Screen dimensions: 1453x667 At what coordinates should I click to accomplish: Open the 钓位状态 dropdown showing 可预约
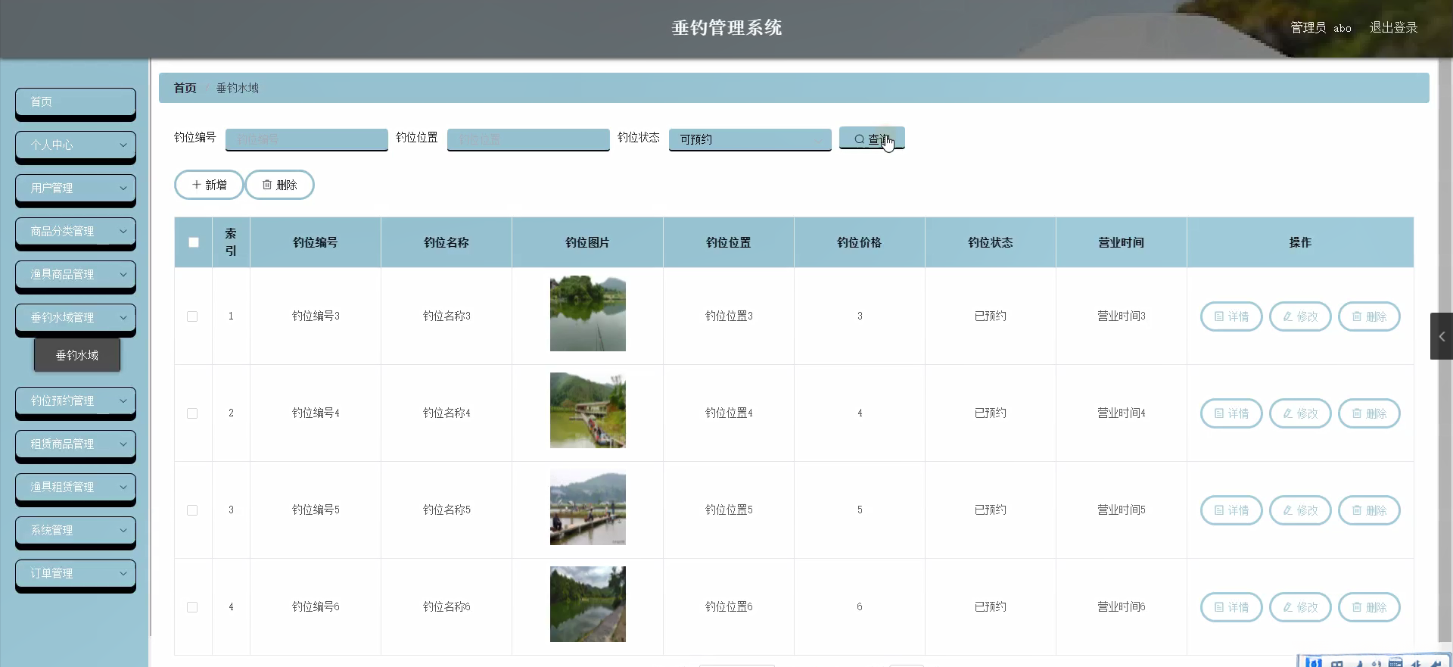click(750, 139)
